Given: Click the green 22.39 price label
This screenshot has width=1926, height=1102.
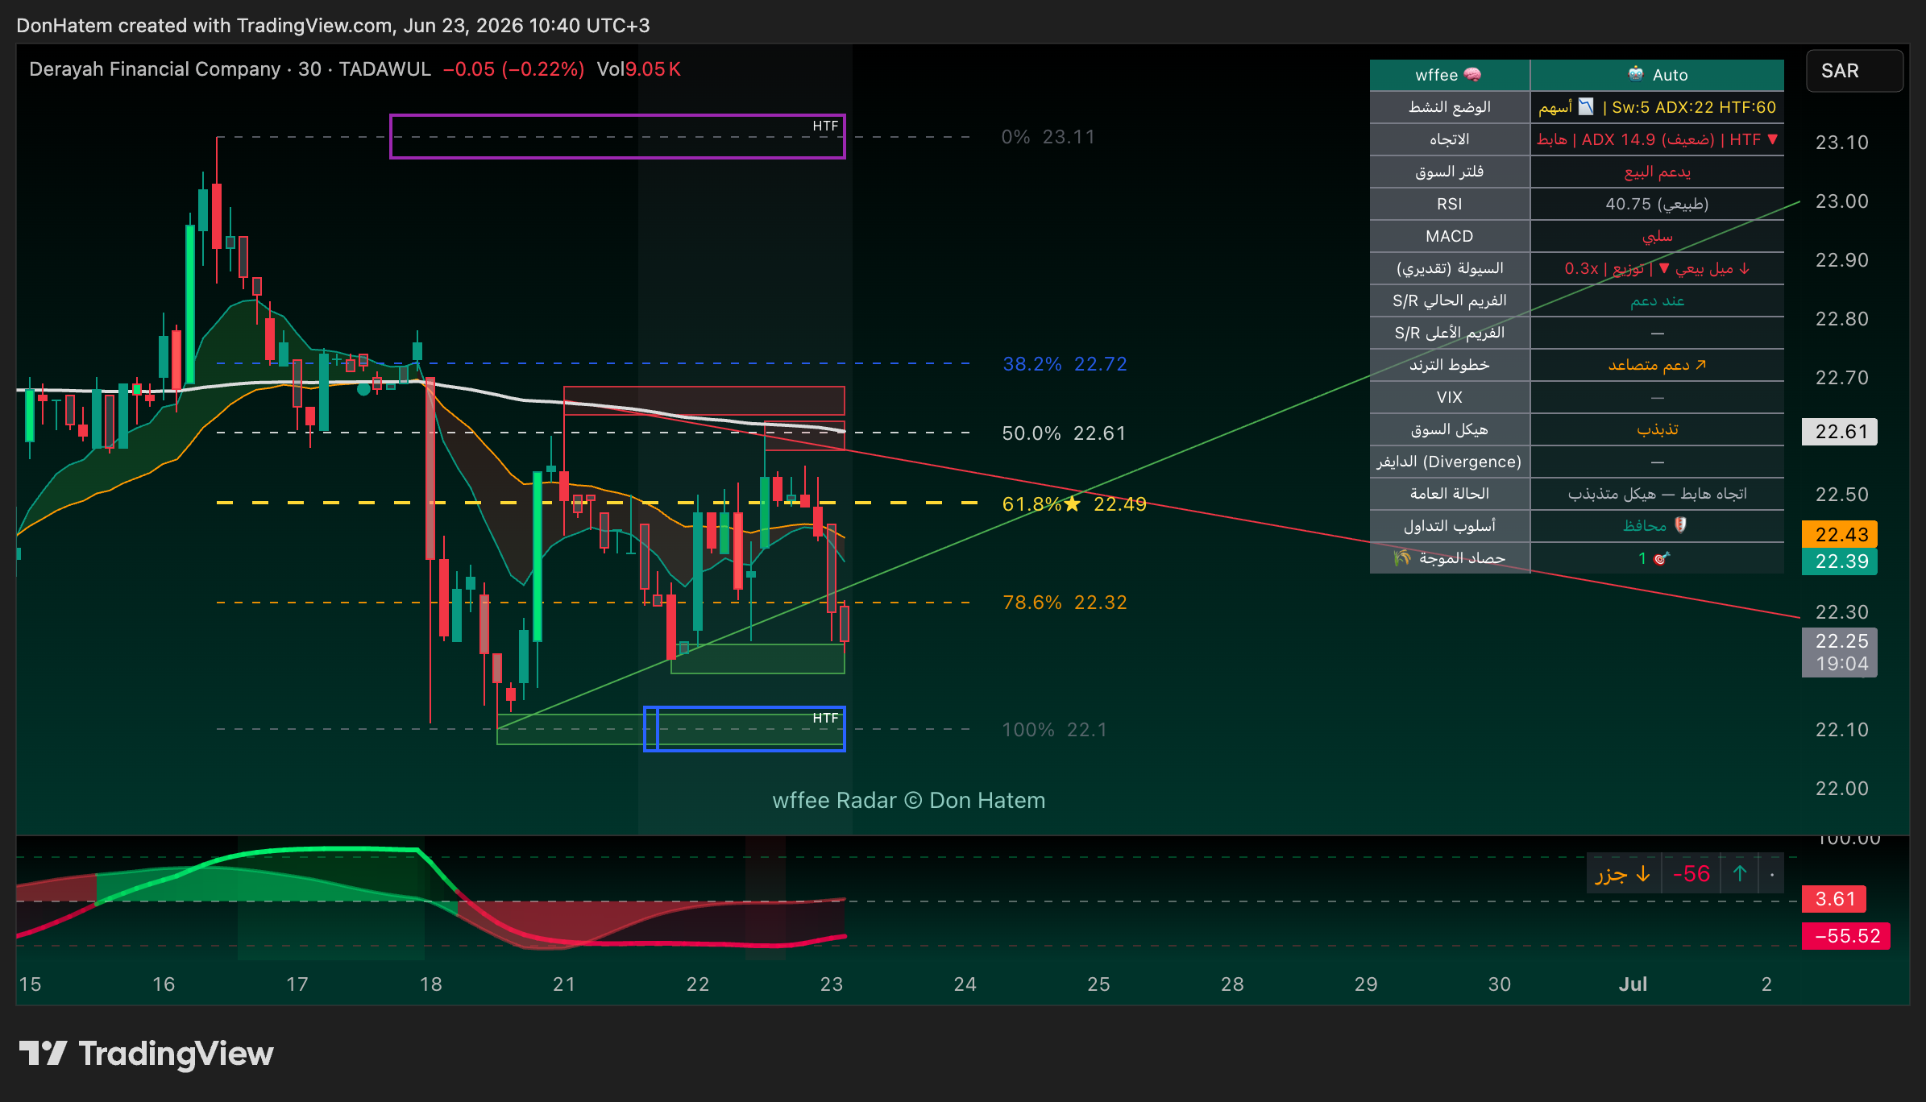Looking at the screenshot, I should pyautogui.click(x=1840, y=561).
